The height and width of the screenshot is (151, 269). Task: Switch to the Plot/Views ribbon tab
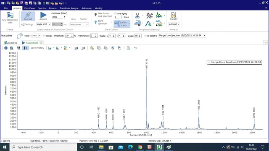[29, 8]
